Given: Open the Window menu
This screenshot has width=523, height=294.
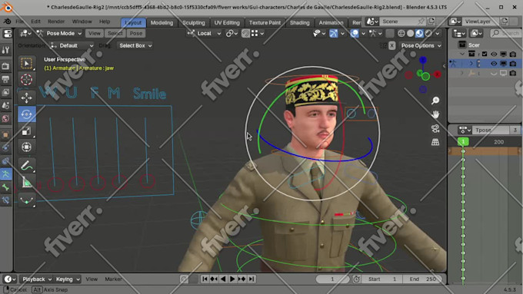Looking at the screenshot, I should click(82, 21).
